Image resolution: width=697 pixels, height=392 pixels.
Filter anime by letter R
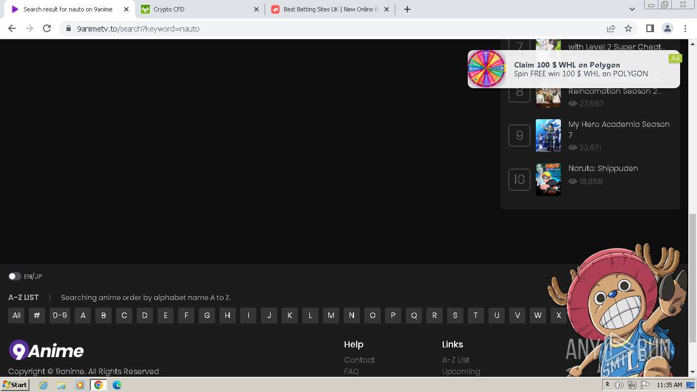point(435,315)
